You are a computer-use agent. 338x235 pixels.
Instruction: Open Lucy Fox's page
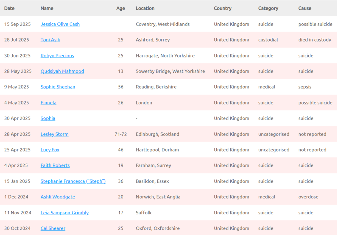coord(50,150)
